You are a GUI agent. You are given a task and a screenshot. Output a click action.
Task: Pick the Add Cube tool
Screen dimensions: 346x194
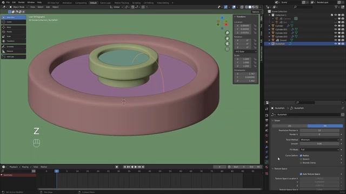click(x=14, y=57)
